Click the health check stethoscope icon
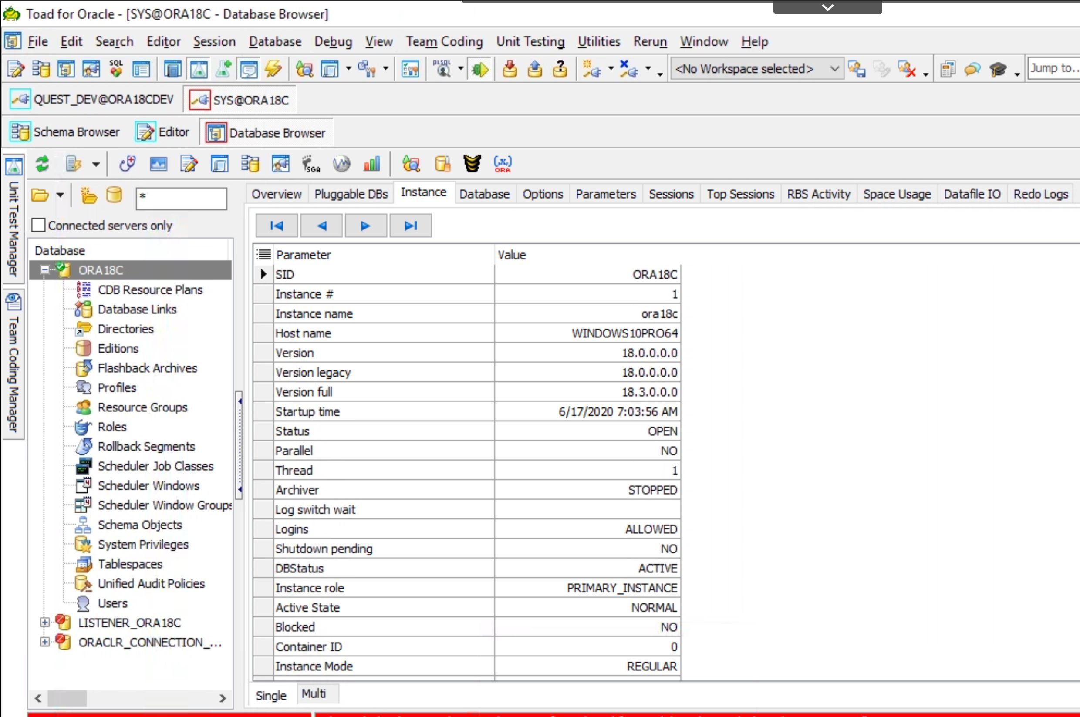 coord(128,164)
